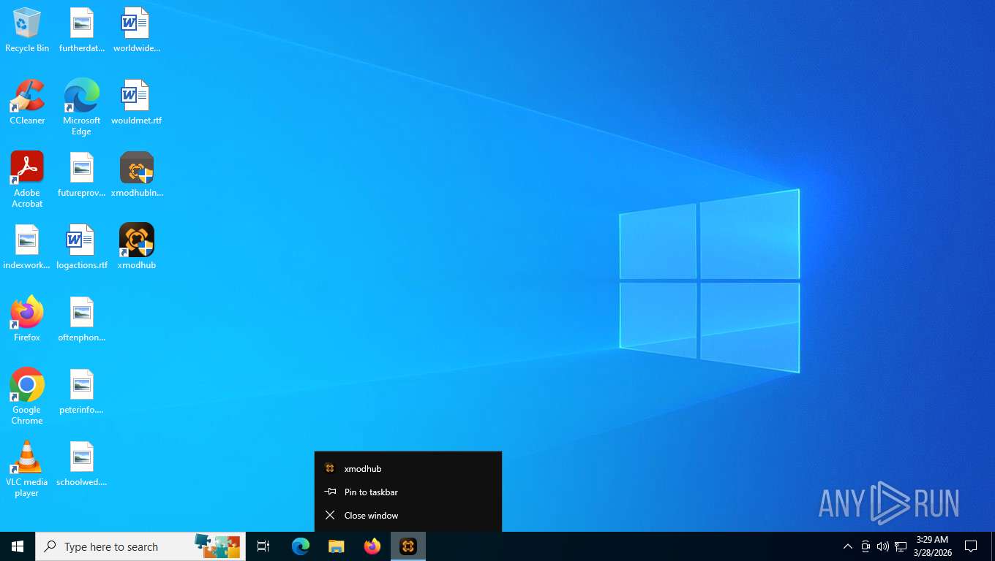This screenshot has height=561, width=995.
Task: Open Task View from the taskbar
Action: tap(263, 546)
